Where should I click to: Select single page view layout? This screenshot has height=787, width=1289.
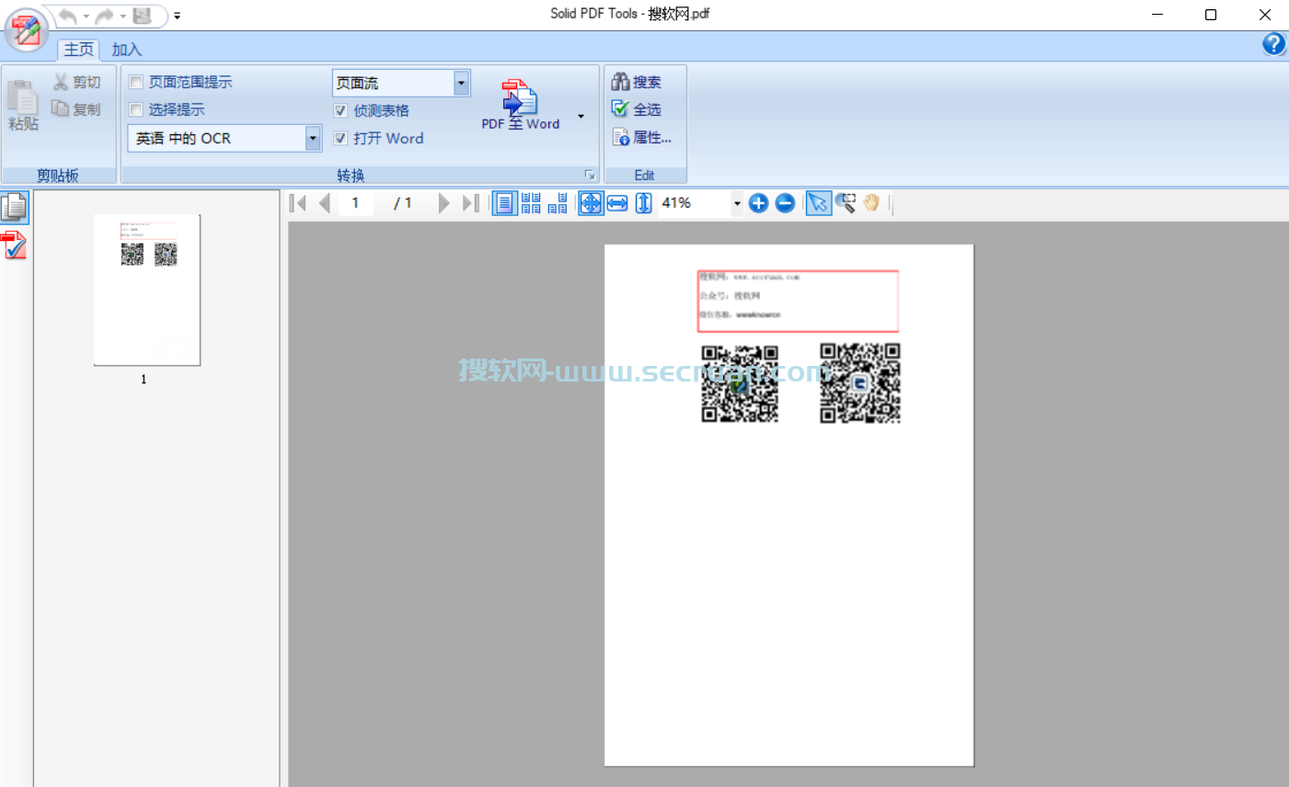[x=504, y=203]
